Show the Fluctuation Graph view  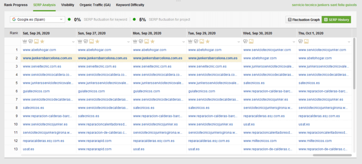point(304,19)
